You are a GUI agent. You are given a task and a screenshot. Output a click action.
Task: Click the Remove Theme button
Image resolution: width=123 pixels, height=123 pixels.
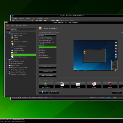(48, 71)
